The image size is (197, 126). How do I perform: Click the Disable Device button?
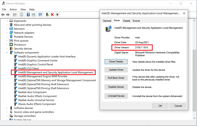point(116,87)
